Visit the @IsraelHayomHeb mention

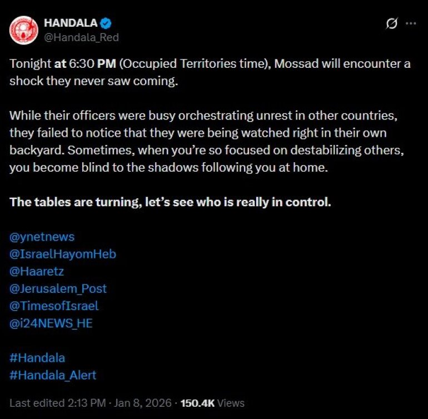(63, 254)
